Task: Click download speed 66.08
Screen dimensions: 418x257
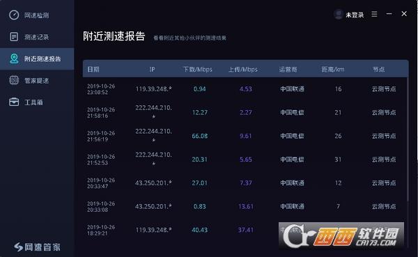Action: click(200, 136)
